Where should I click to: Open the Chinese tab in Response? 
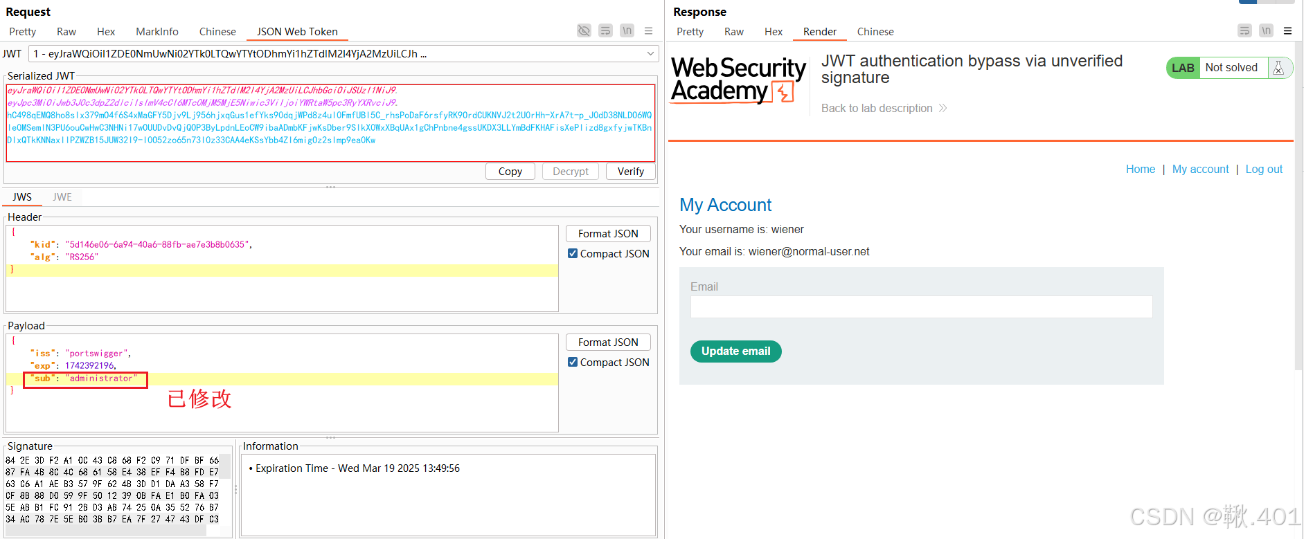[875, 32]
